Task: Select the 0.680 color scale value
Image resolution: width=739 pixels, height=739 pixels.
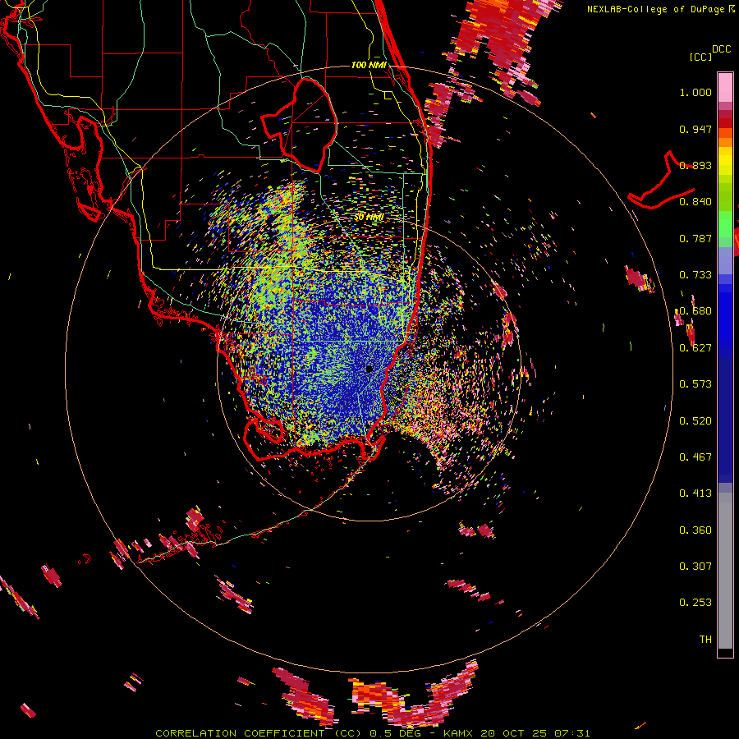Action: (695, 311)
